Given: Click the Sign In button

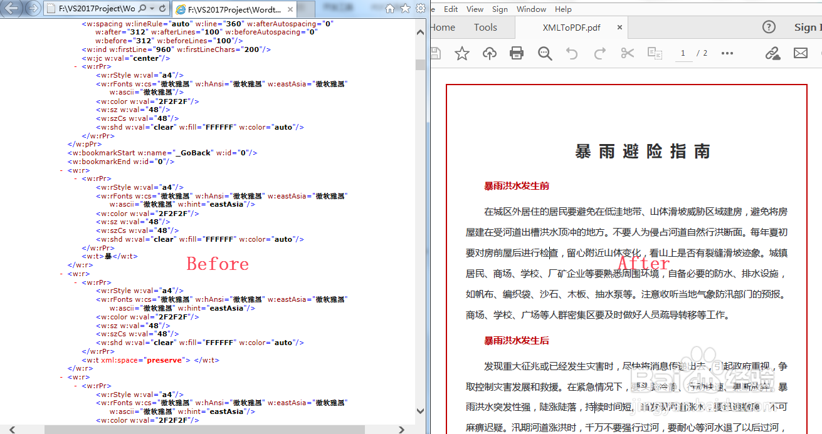Looking at the screenshot, I should (808, 27).
